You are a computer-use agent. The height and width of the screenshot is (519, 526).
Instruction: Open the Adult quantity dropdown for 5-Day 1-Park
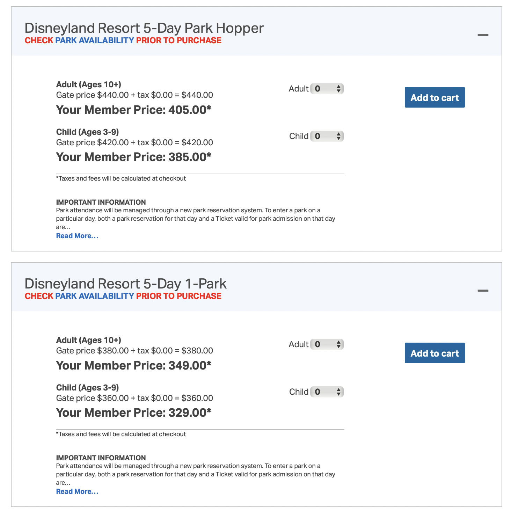pos(327,344)
